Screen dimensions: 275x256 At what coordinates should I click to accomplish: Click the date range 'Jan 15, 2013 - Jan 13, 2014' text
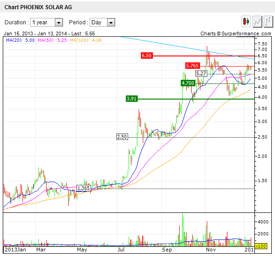[35, 33]
